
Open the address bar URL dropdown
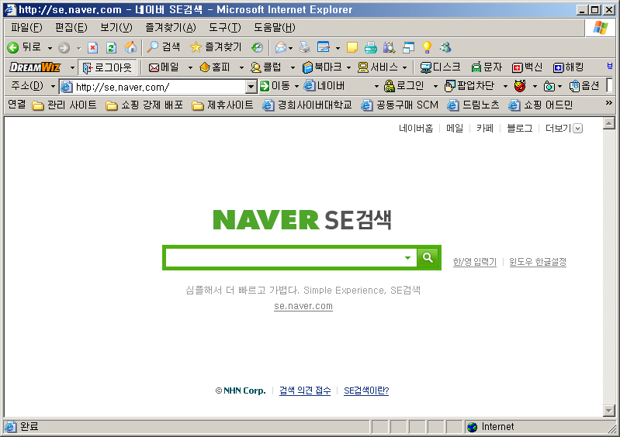tap(251, 87)
